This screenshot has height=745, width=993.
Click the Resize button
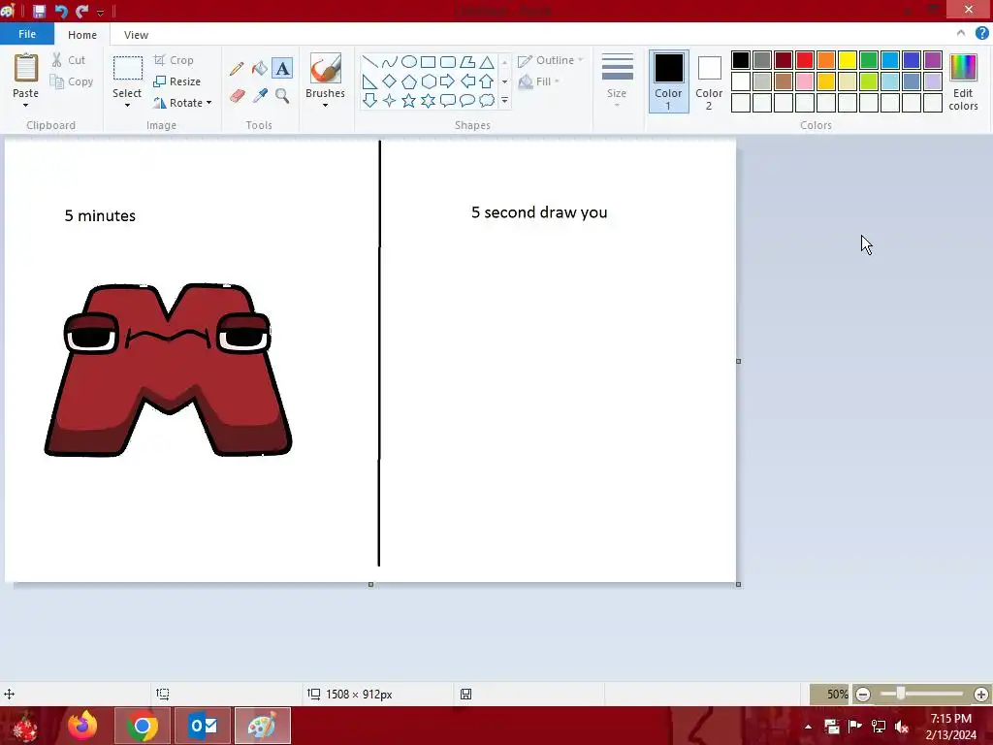(176, 81)
